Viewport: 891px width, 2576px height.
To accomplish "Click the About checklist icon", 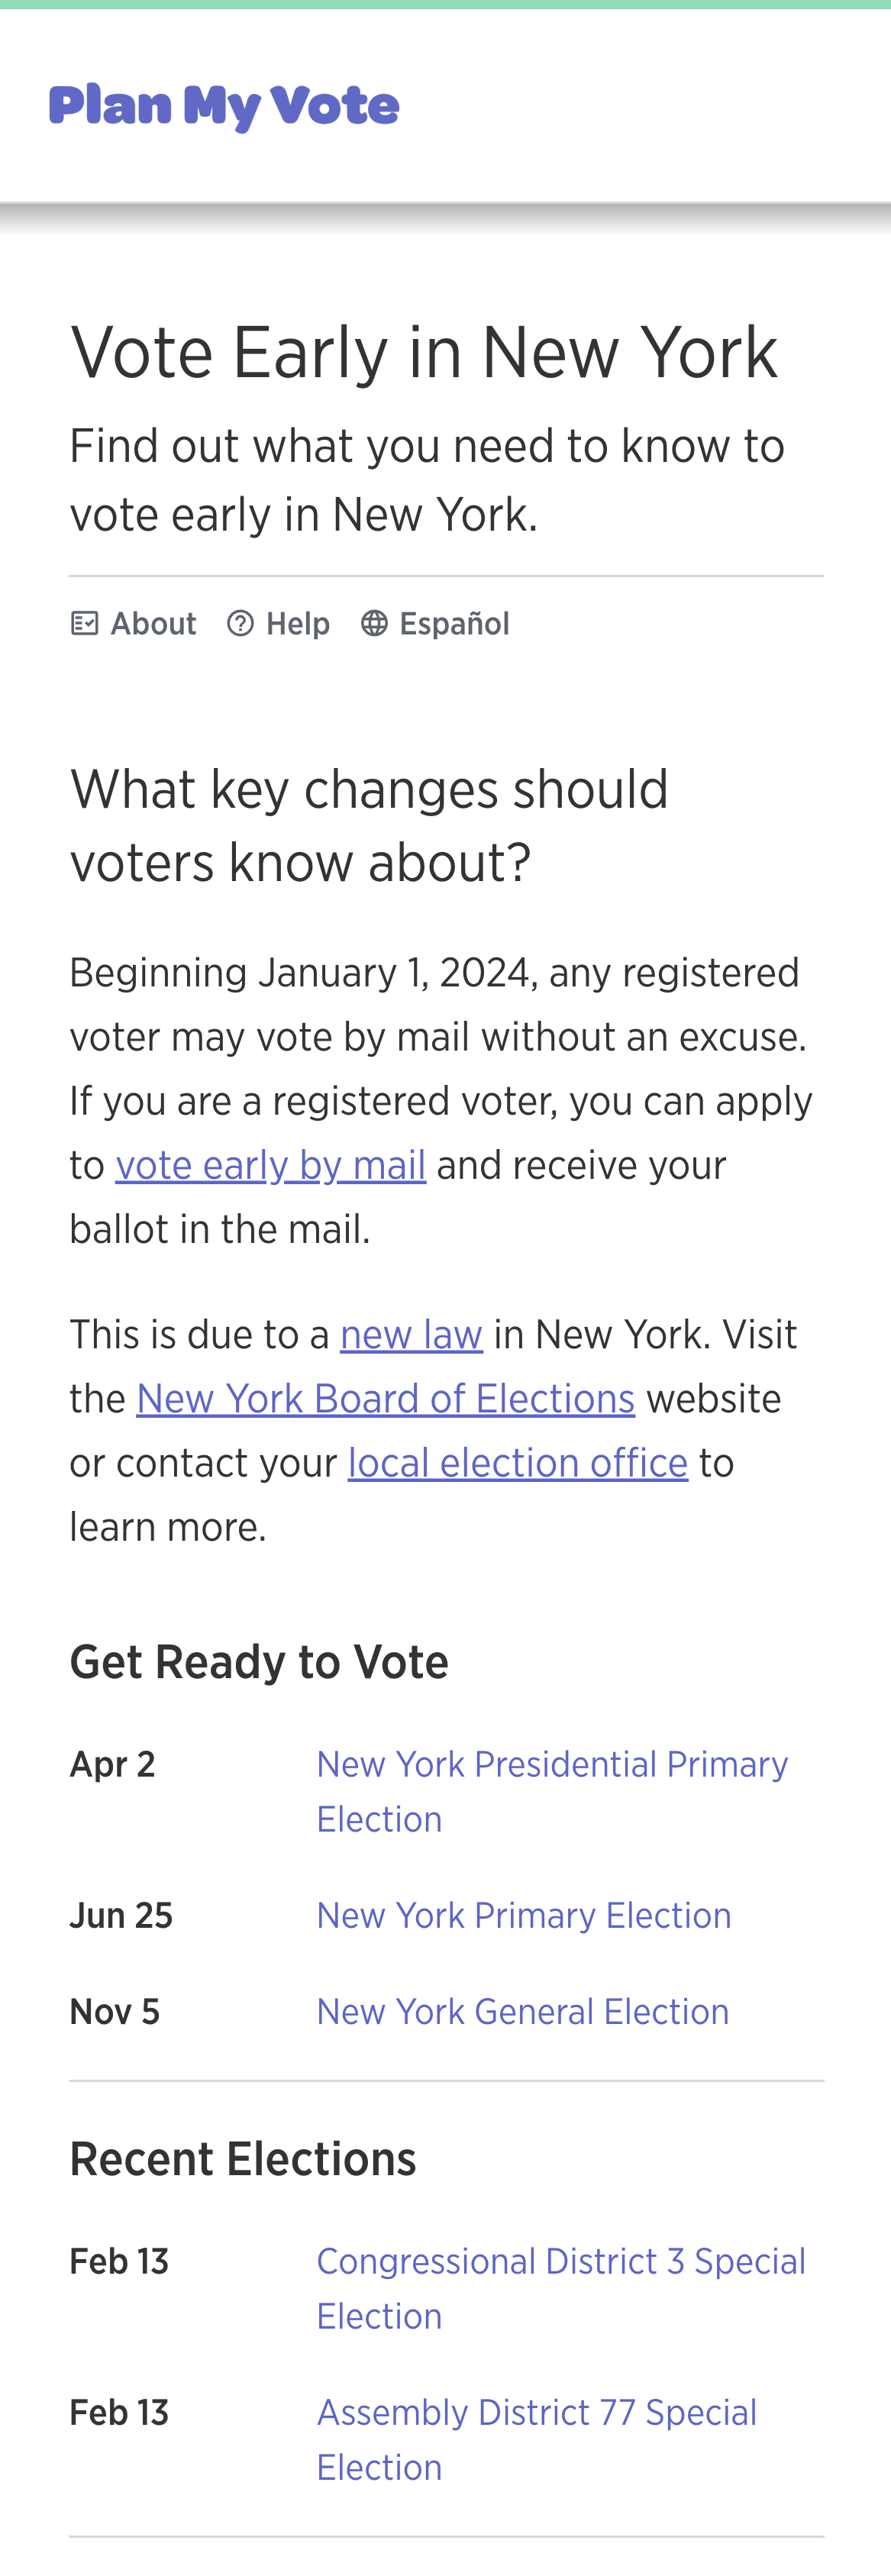I will point(86,622).
